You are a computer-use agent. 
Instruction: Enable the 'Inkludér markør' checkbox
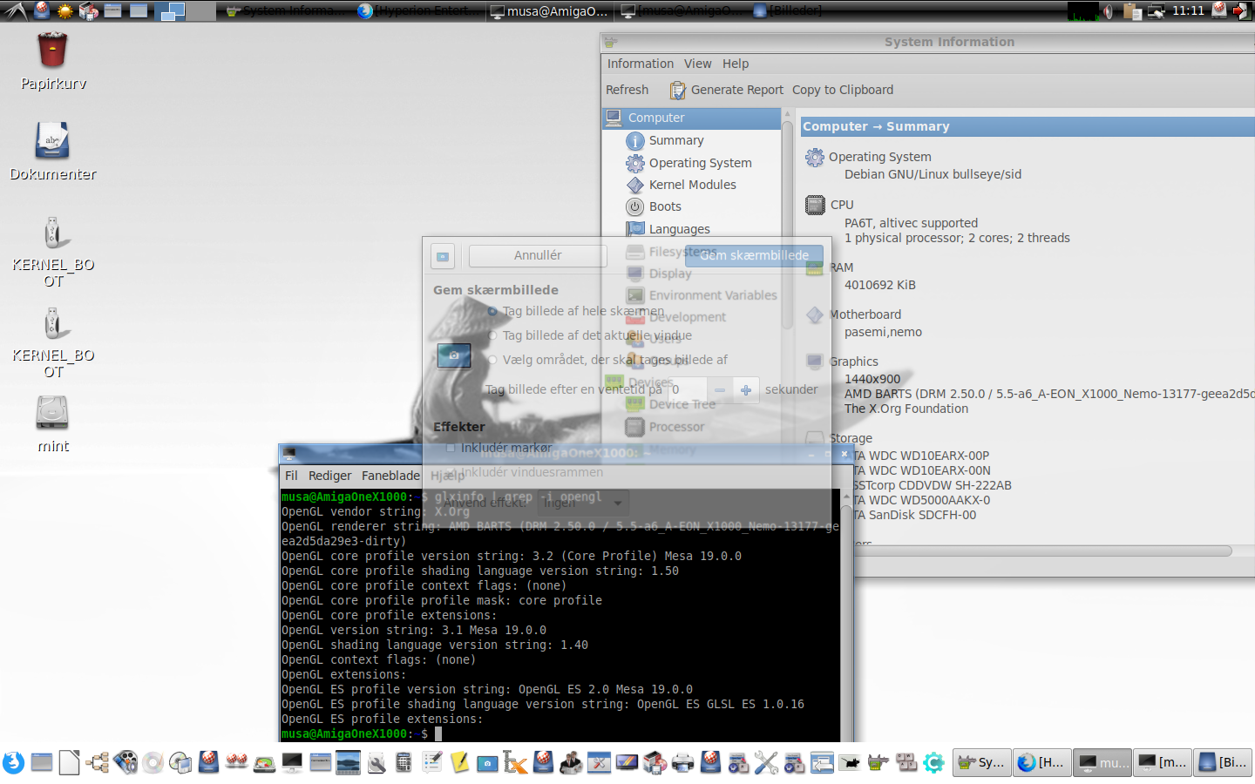pyautogui.click(x=451, y=448)
